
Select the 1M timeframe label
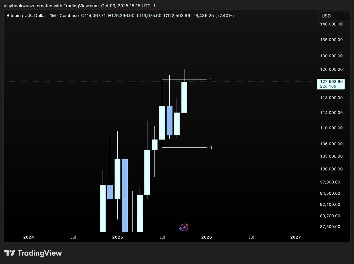(53, 16)
